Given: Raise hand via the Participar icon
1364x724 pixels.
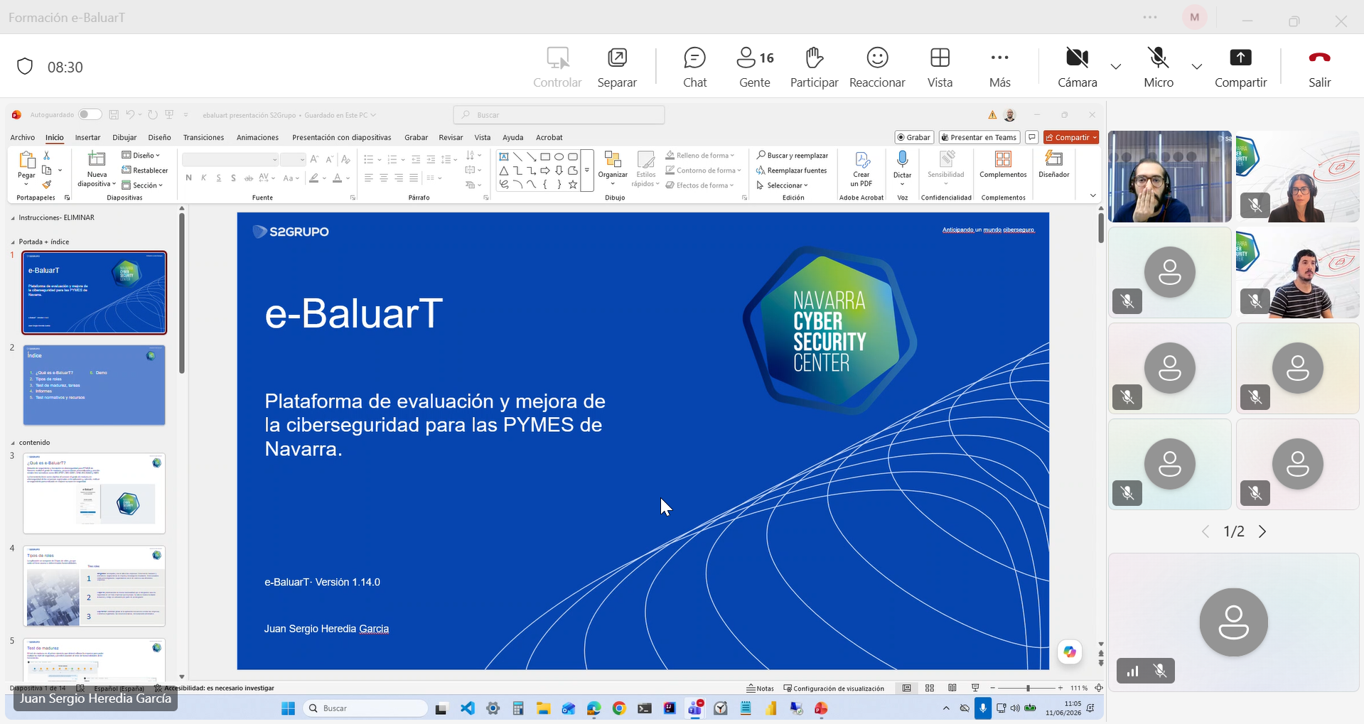Looking at the screenshot, I should pos(814,67).
